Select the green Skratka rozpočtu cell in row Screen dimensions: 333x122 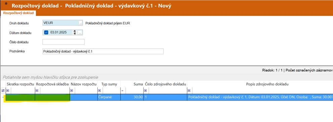coord(20,97)
